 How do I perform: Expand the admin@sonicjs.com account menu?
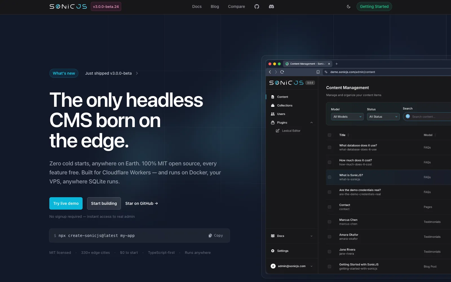311,266
